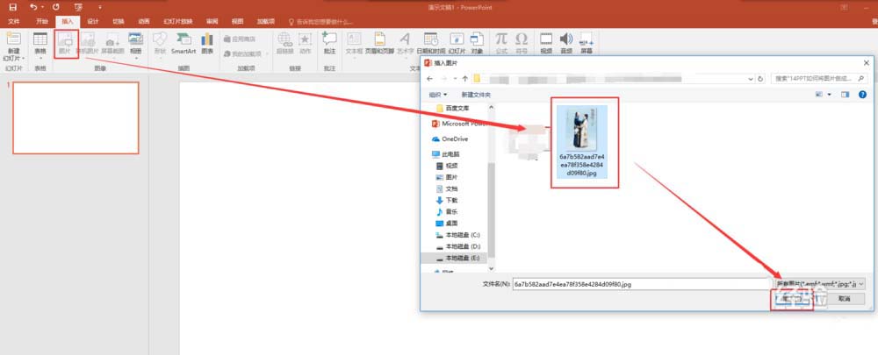This screenshot has height=355, width=878.
Task: Open the 加载项 ribbon tab
Action: (266, 22)
